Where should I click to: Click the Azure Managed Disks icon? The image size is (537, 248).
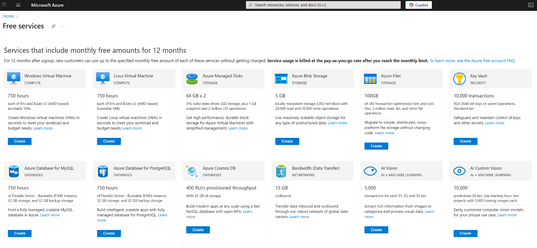click(192, 79)
